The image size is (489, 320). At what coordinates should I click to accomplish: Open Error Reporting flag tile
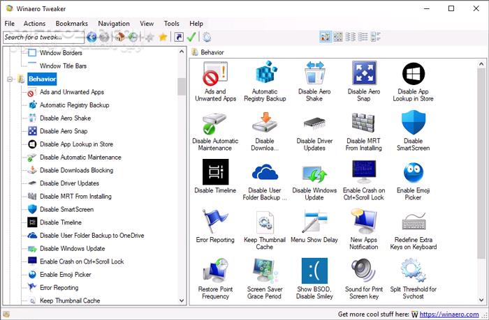[215, 226]
